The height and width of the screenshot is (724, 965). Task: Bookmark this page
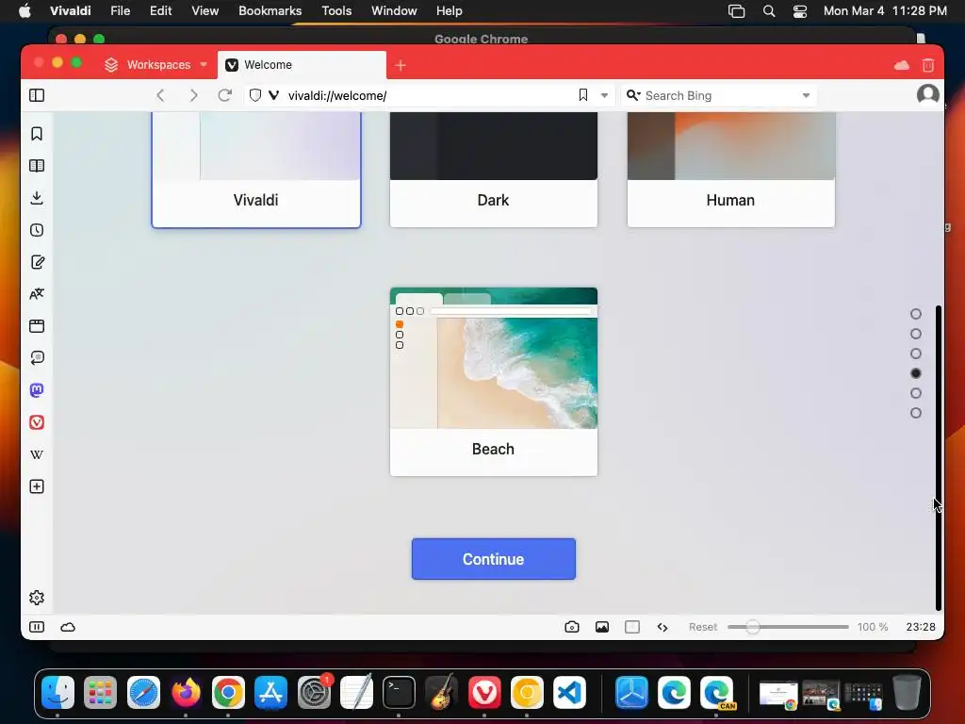pos(582,95)
